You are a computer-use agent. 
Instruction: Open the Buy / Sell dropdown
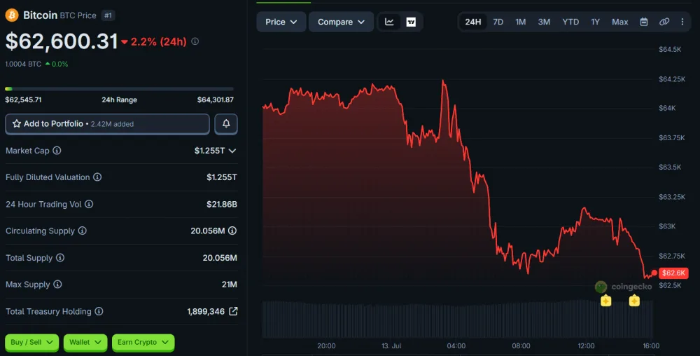click(31, 342)
